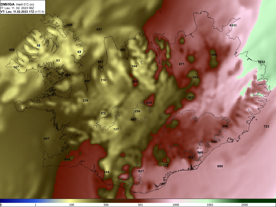Screen dimensions: 276x207
Task: Click the map value 22 in Westfjords
Action: tap(38, 46)
